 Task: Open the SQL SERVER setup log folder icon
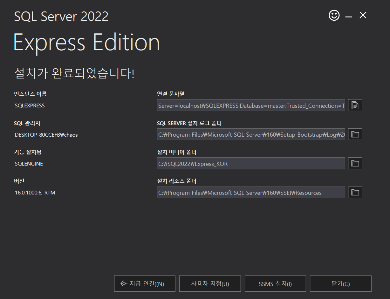click(355, 134)
